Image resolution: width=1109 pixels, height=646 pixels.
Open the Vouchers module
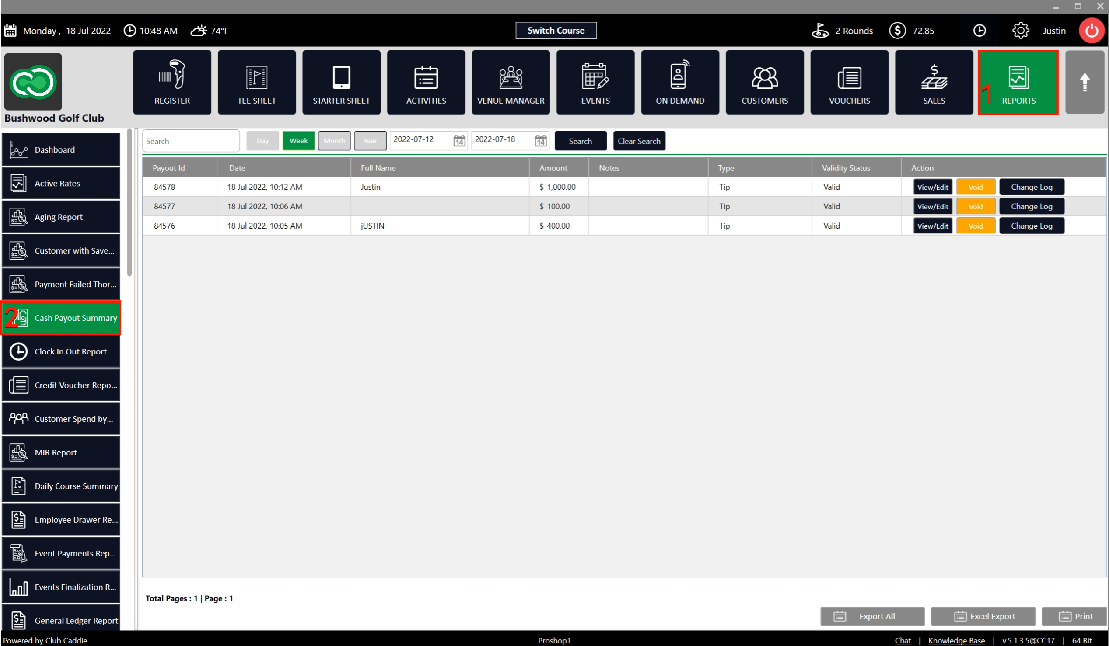pos(849,82)
